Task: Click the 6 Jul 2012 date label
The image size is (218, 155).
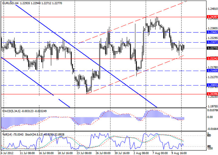Action: (7, 153)
